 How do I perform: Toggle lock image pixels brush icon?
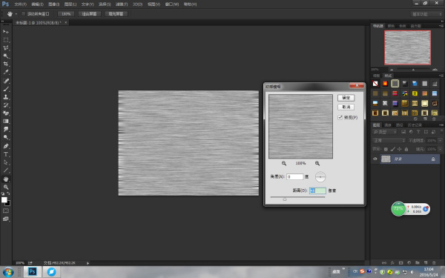point(393,149)
